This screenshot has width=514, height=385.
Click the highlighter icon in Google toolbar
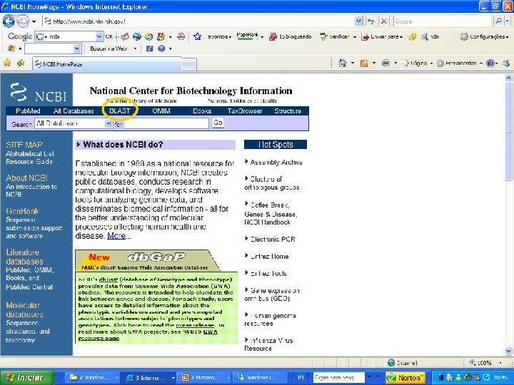(413, 36)
